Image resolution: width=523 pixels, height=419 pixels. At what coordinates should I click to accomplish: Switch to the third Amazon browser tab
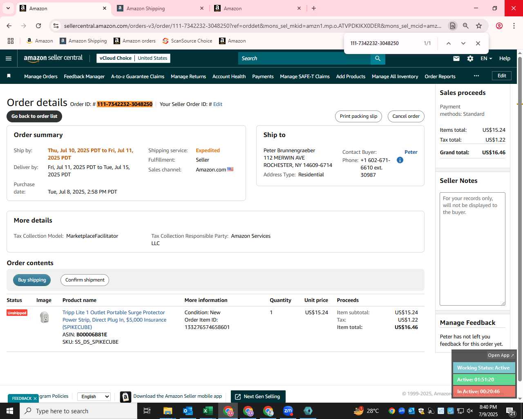point(257,8)
